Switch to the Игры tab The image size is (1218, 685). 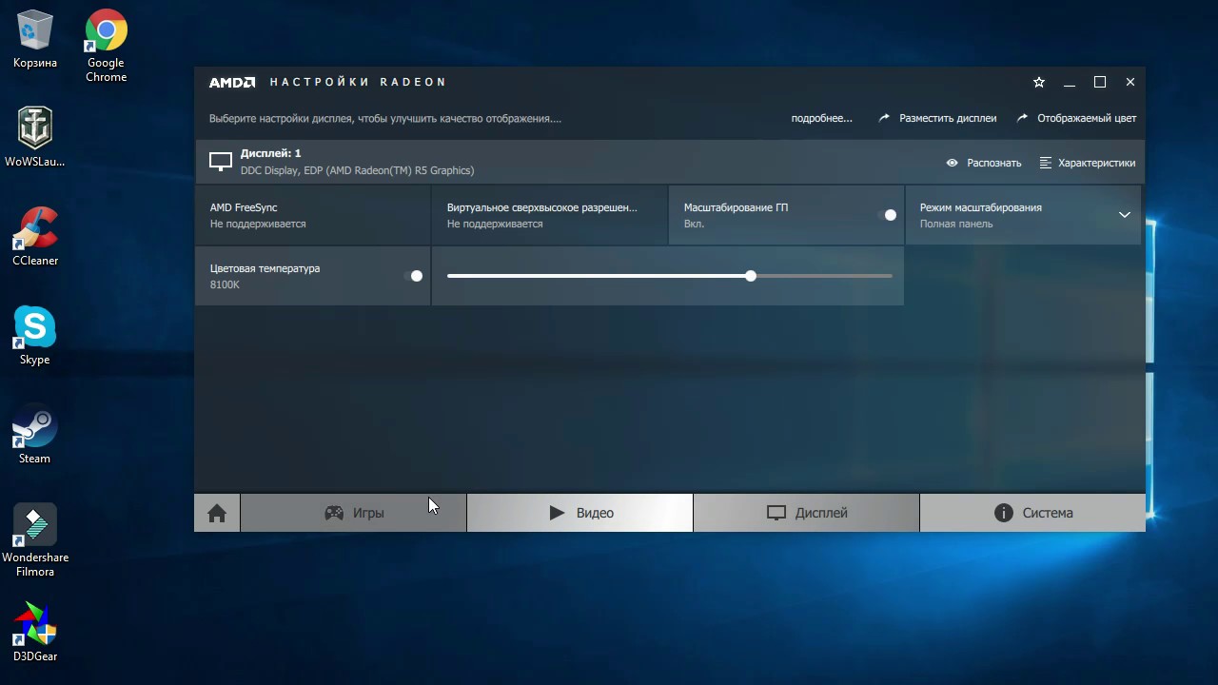[353, 513]
